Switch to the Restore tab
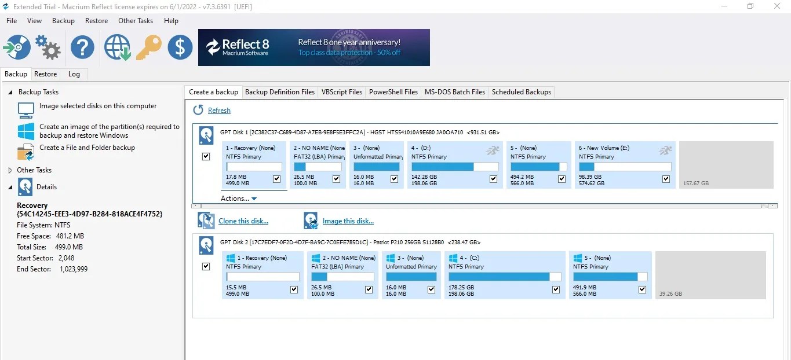 [x=45, y=74]
